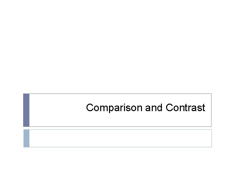The height and width of the screenshot is (176, 235).
Task: Click the final letter "t" of "Contrast"
Action: 203,108
